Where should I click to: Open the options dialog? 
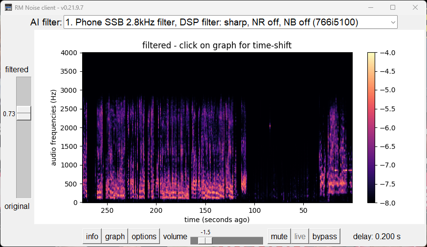tap(144, 236)
